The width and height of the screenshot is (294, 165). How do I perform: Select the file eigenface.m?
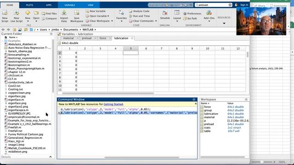(x=16, y=100)
